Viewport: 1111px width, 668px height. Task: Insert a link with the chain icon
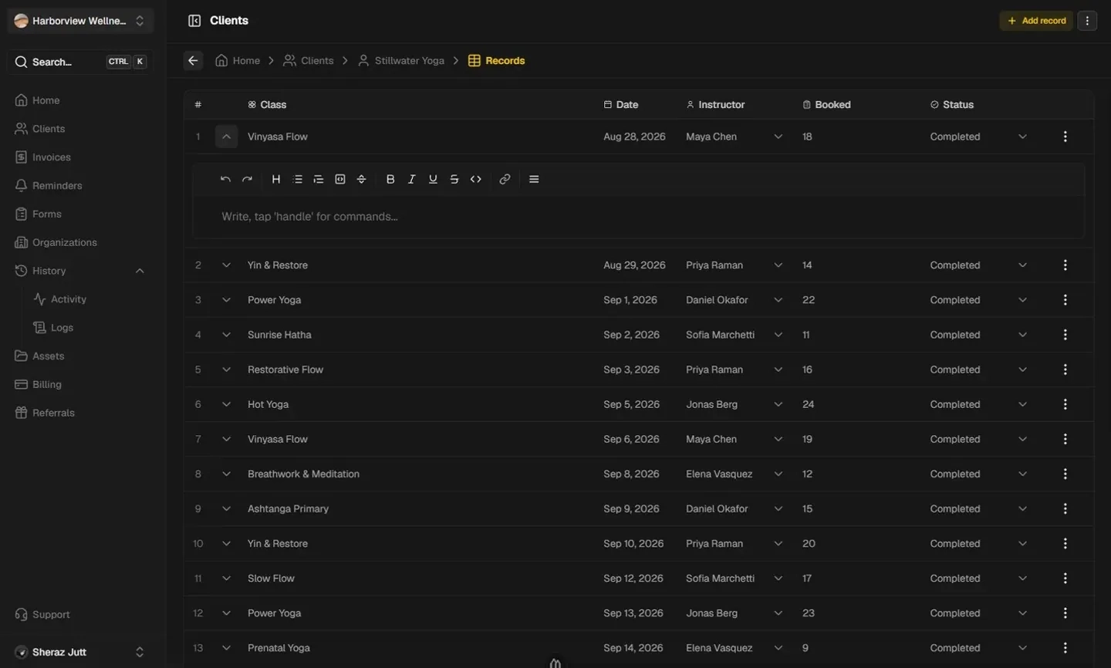505,179
